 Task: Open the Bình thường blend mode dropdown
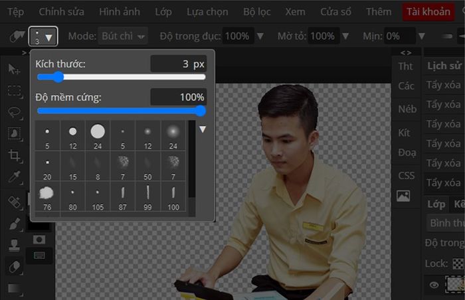click(446, 223)
